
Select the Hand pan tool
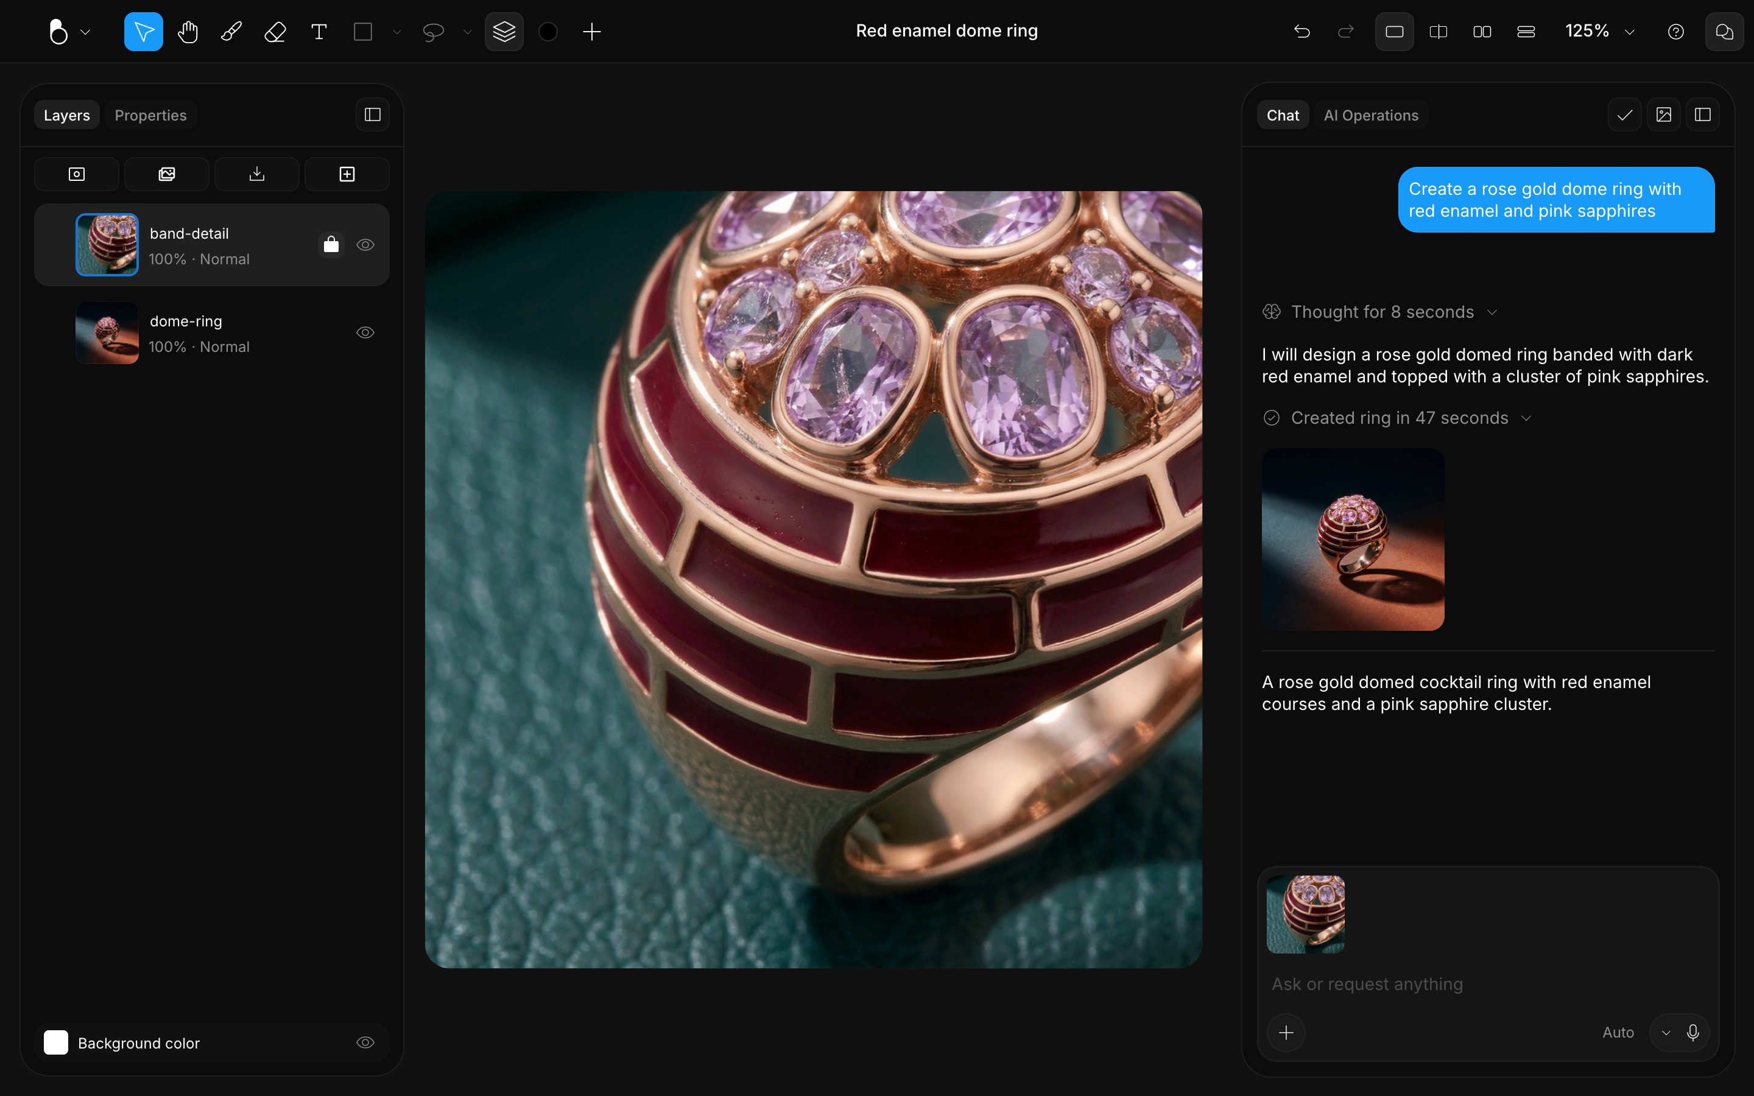pyautogui.click(x=188, y=31)
